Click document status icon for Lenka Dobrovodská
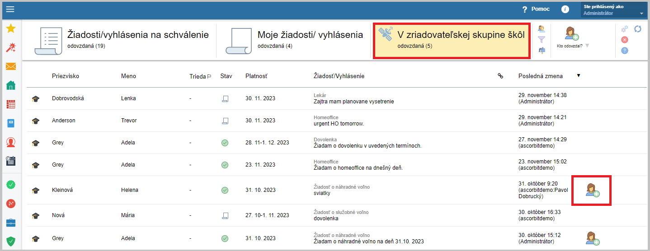This screenshot has width=650, height=251. (225, 98)
